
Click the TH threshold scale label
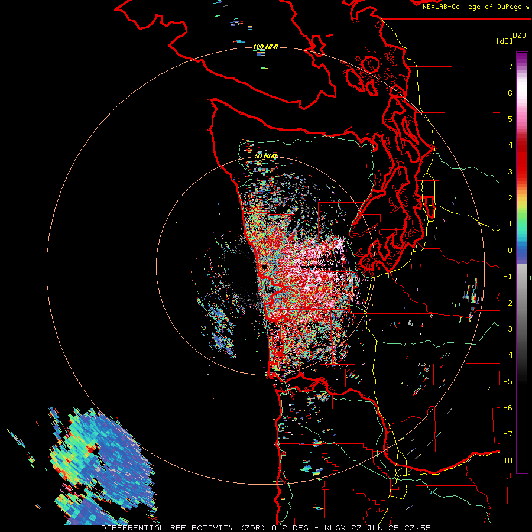coord(508,460)
